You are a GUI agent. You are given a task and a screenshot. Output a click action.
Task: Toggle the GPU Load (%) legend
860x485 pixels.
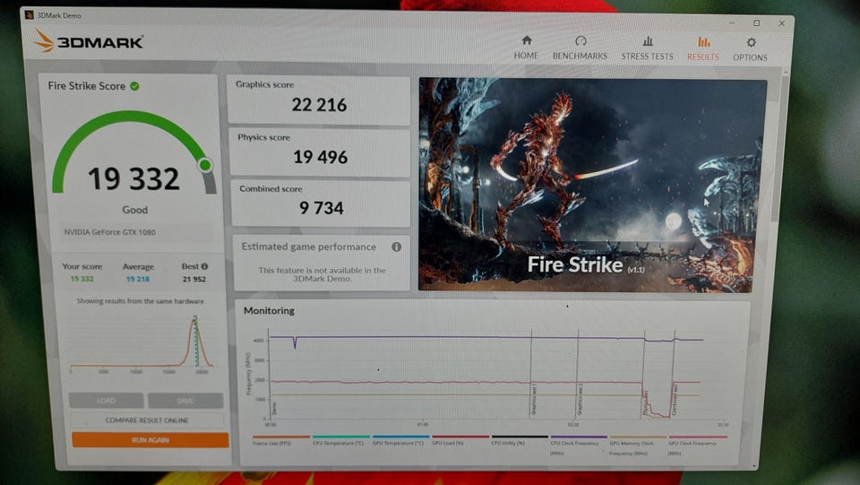tap(459, 441)
